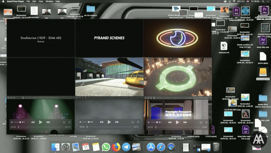The height and width of the screenshot is (153, 271).
Task: Rewind the Farsight Freeport video
Action: tap(170, 122)
